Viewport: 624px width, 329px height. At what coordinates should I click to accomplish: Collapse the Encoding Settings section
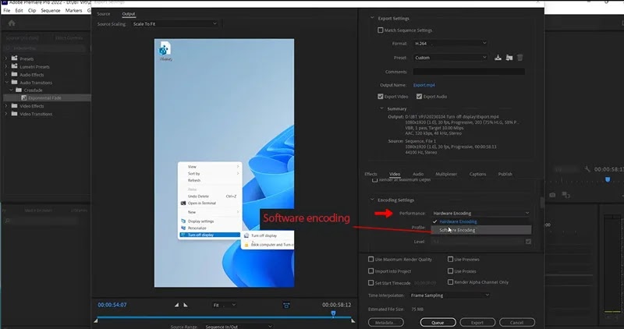(x=373, y=200)
